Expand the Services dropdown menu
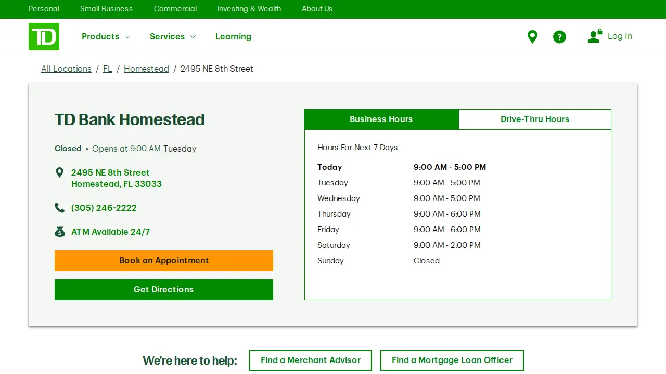 173,36
